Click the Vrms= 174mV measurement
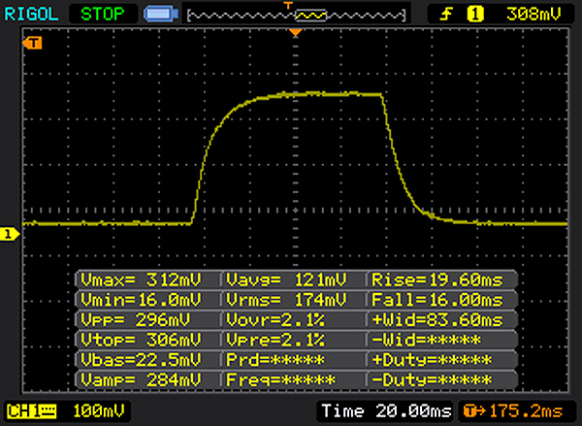Viewport: 582px width, 426px height. (x=286, y=299)
